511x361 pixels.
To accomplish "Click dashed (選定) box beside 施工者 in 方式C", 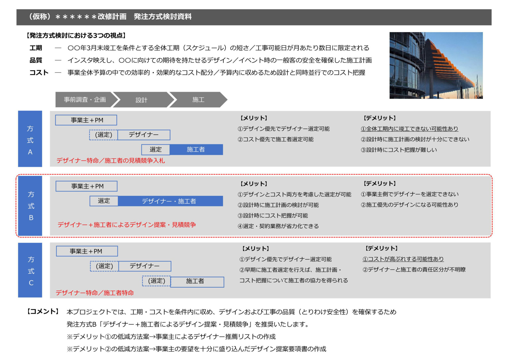I will (x=156, y=281).
